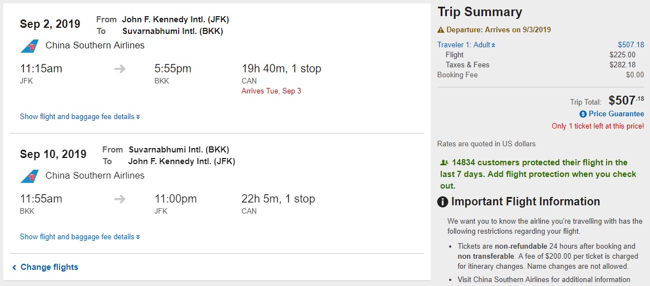The width and height of the screenshot is (650, 286).
Task: Click the arrow between 11:15am and 5:55pm
Action: [x=120, y=69]
